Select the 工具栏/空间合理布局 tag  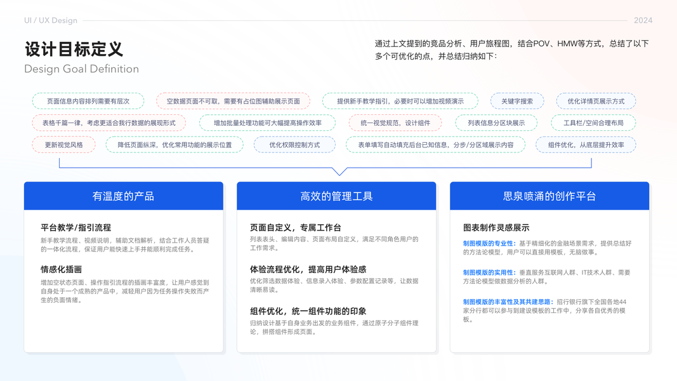[593, 123]
